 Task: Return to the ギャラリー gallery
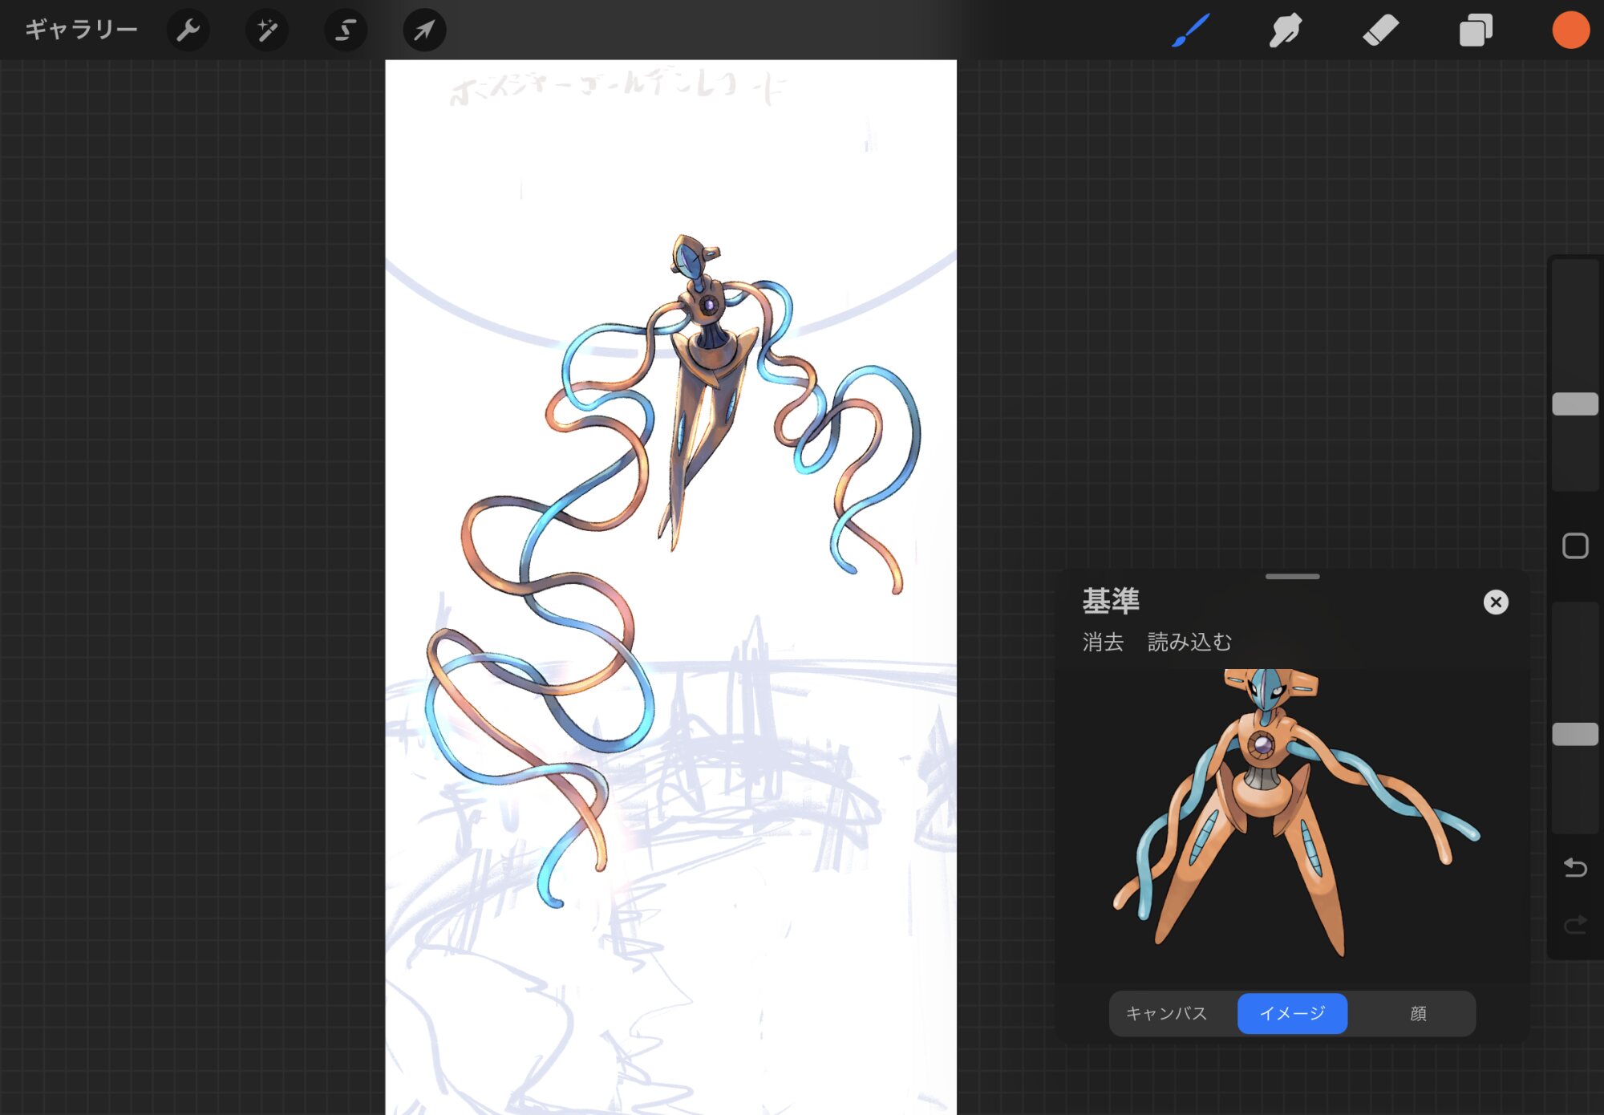point(81,30)
